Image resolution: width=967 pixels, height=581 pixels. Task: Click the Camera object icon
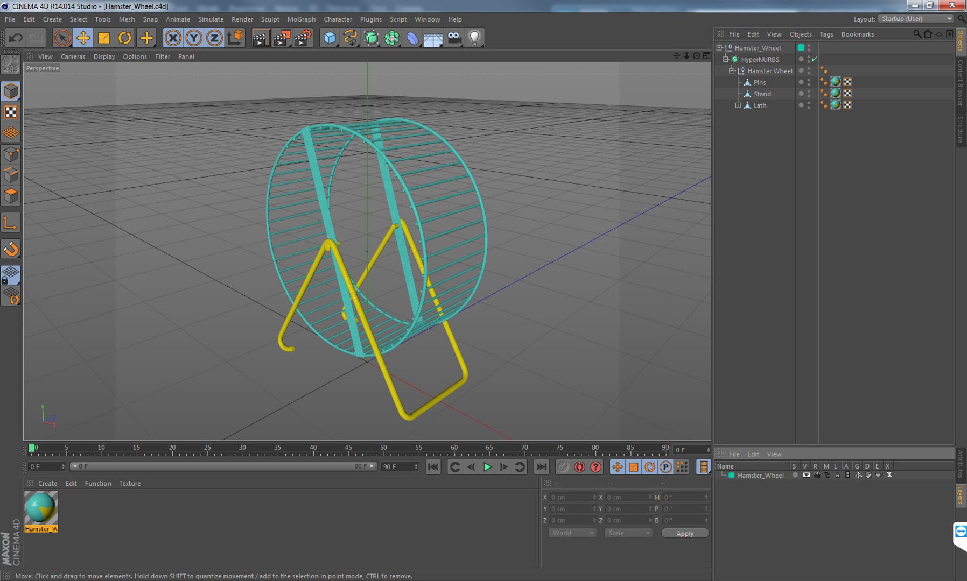pos(454,38)
